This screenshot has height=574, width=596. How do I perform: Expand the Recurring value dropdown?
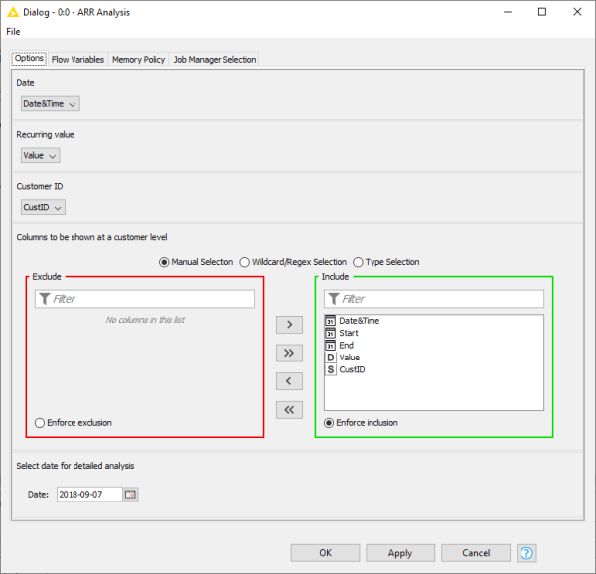point(41,155)
